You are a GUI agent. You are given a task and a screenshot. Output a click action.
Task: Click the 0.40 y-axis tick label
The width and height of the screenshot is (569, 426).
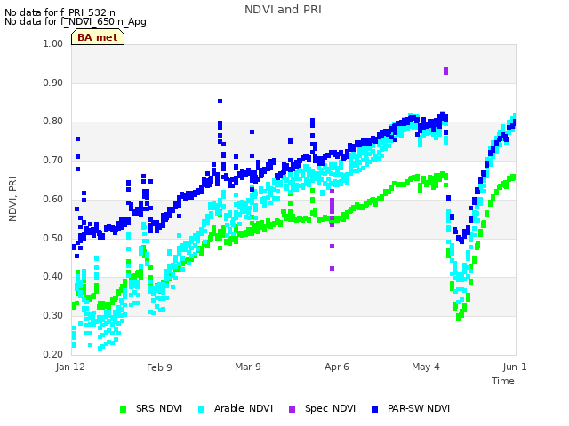pyautogui.click(x=53, y=276)
